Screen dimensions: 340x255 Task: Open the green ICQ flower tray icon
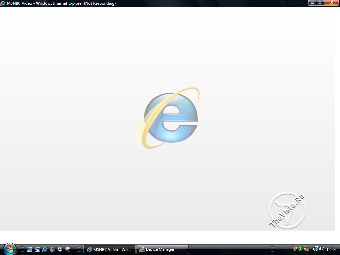point(300,249)
